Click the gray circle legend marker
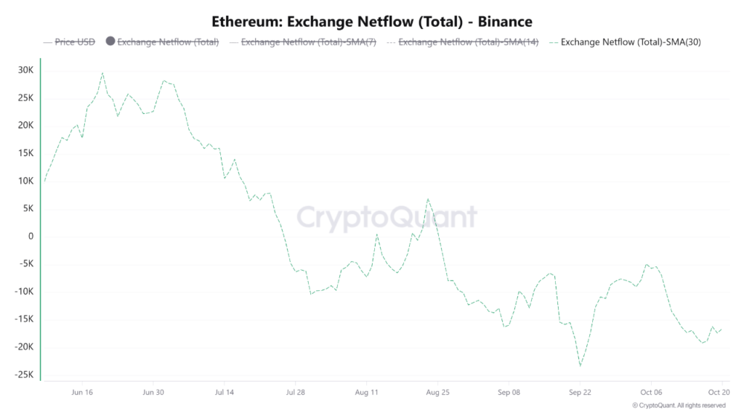 [110, 41]
